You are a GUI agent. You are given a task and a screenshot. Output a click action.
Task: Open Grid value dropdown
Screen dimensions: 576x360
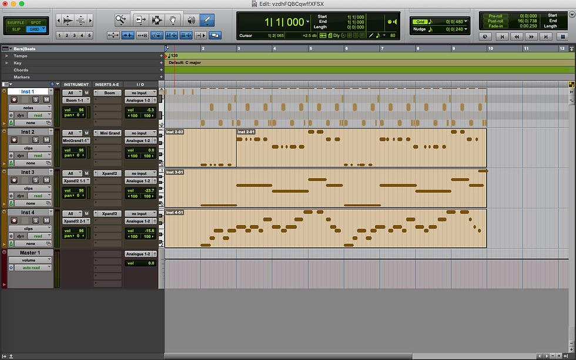click(x=466, y=21)
